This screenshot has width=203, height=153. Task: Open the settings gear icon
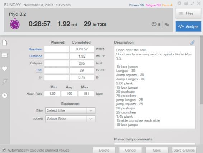[179, 3]
